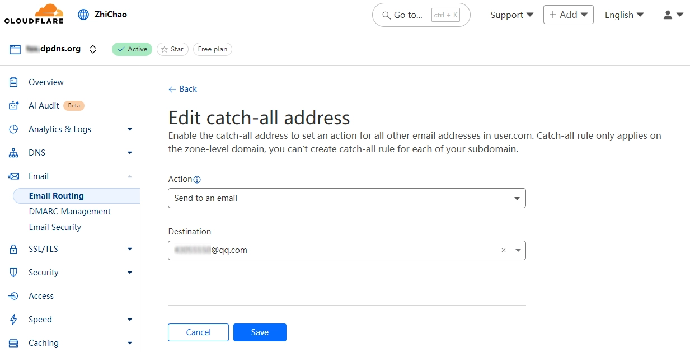Open the account profile icon top right
The width and height of the screenshot is (690, 352).
click(669, 15)
